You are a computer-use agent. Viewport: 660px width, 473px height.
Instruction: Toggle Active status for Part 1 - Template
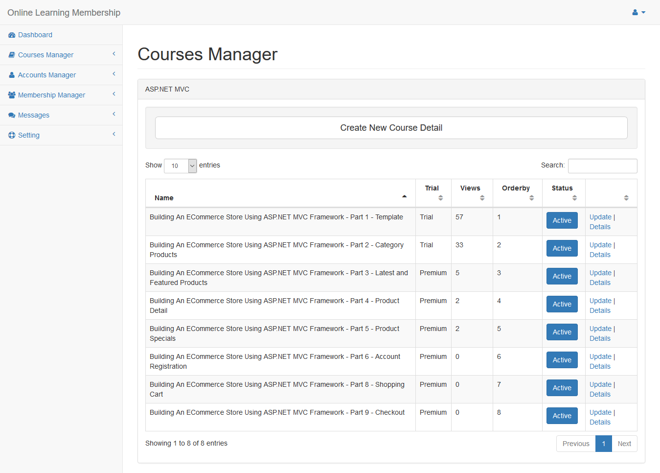point(562,220)
